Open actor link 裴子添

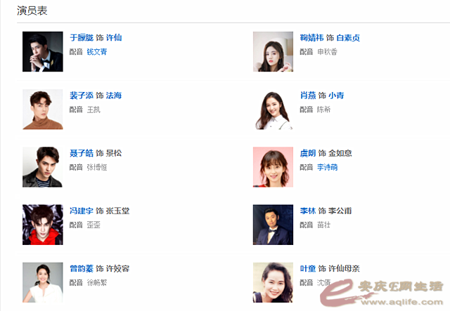click(x=82, y=95)
